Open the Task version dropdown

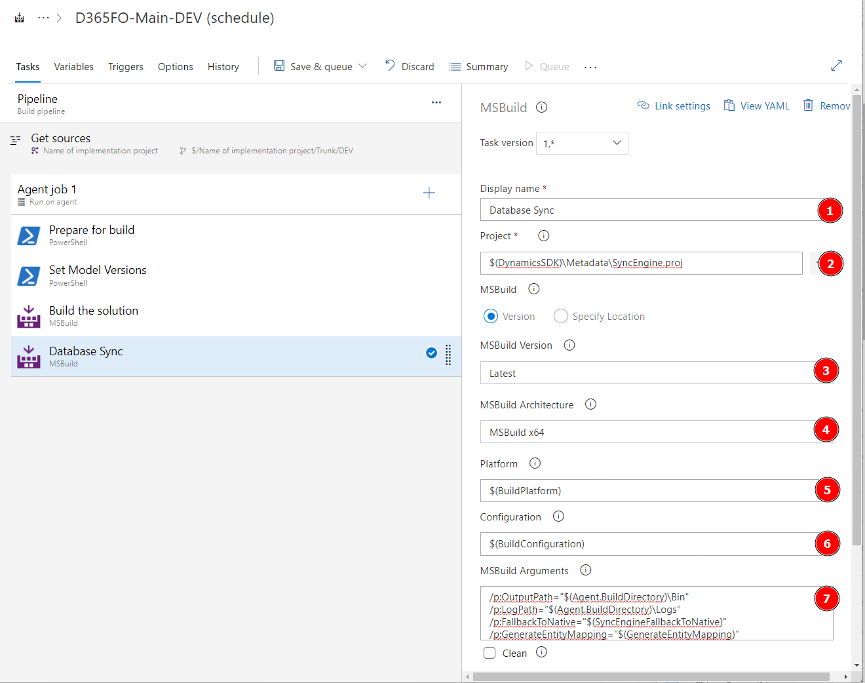(x=582, y=143)
